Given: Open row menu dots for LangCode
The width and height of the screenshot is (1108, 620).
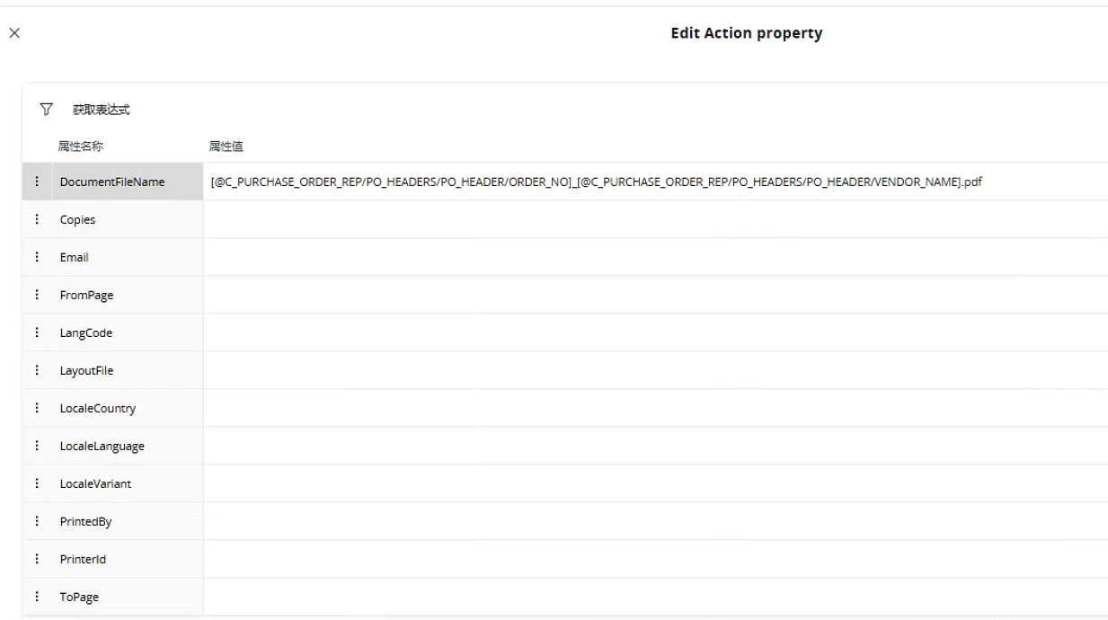Looking at the screenshot, I should tap(37, 332).
